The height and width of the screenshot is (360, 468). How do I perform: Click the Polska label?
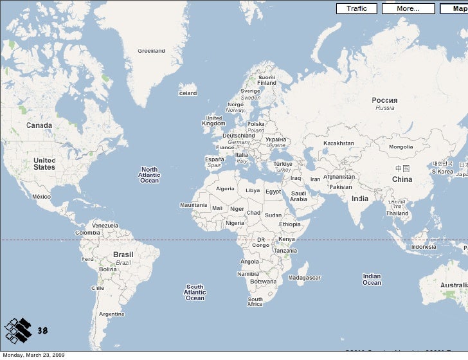[256, 124]
